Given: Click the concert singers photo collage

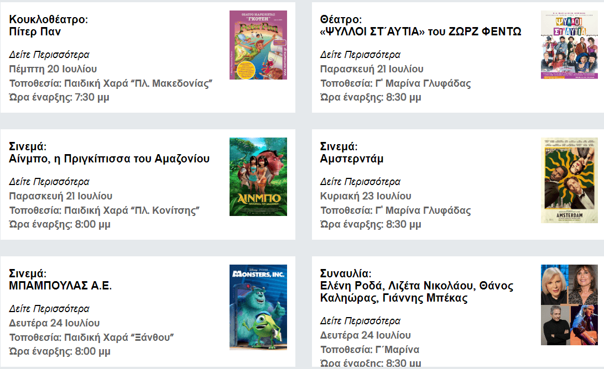Looking at the screenshot, I should coord(569,305).
